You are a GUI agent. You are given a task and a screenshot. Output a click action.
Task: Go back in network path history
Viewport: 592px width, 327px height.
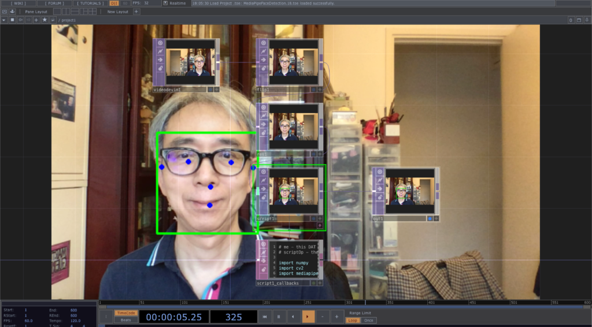tap(20, 20)
